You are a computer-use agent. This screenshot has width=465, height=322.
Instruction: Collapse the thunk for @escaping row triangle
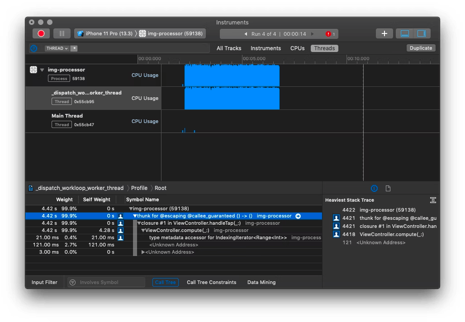[x=135, y=216]
